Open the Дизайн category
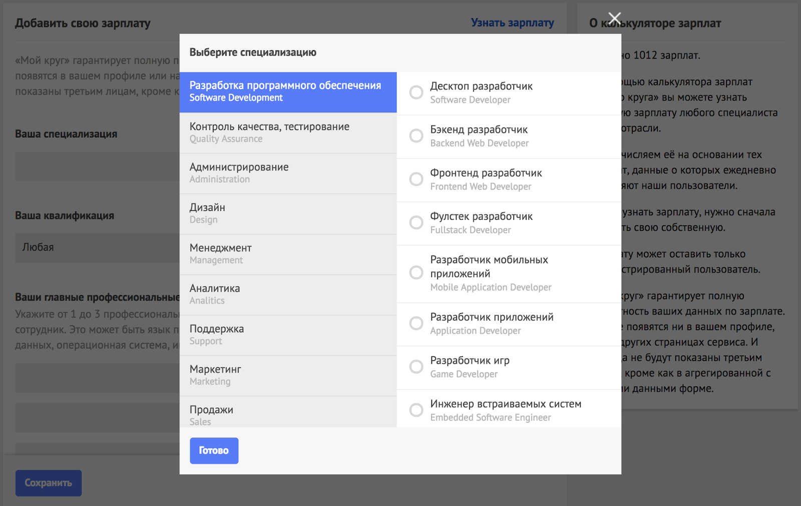Image resolution: width=801 pixels, height=506 pixels. click(x=288, y=213)
